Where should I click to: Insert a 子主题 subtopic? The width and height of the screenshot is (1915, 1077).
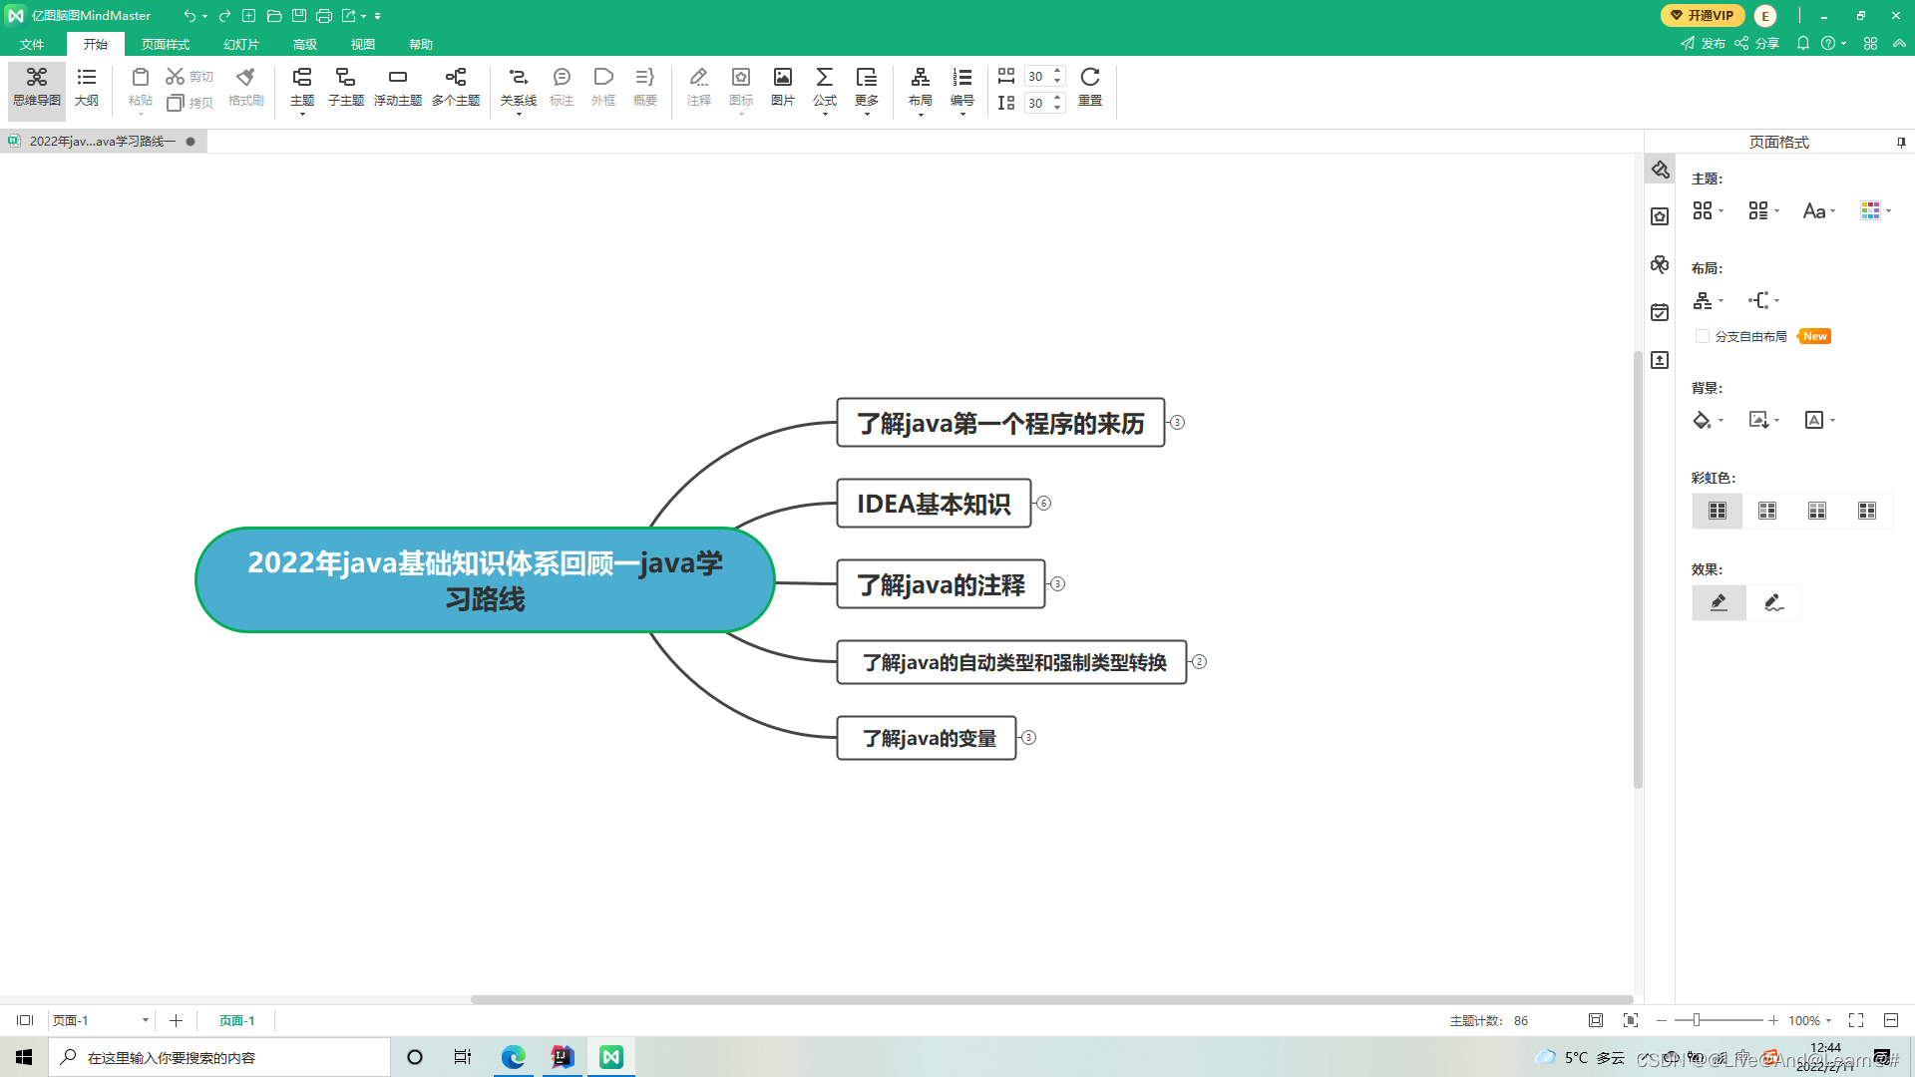click(x=344, y=88)
